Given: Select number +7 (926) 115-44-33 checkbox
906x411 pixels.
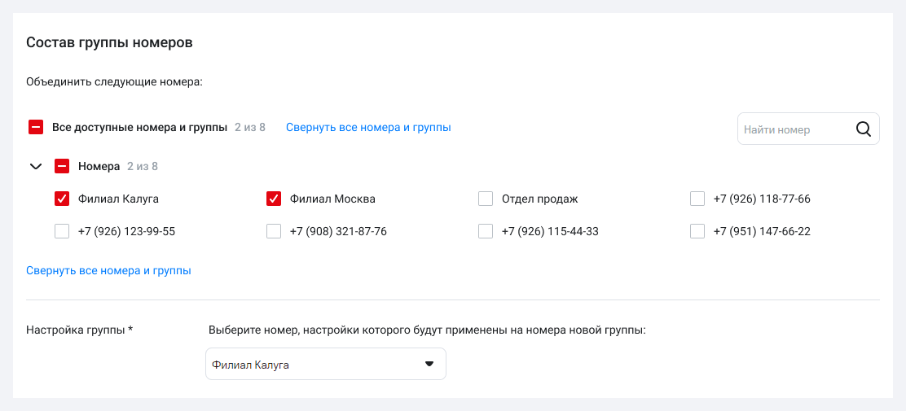Looking at the screenshot, I should click(486, 231).
